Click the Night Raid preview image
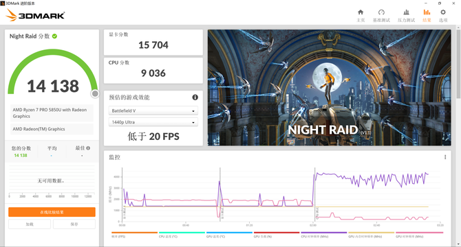The height and width of the screenshot is (247, 461). [x=330, y=88]
